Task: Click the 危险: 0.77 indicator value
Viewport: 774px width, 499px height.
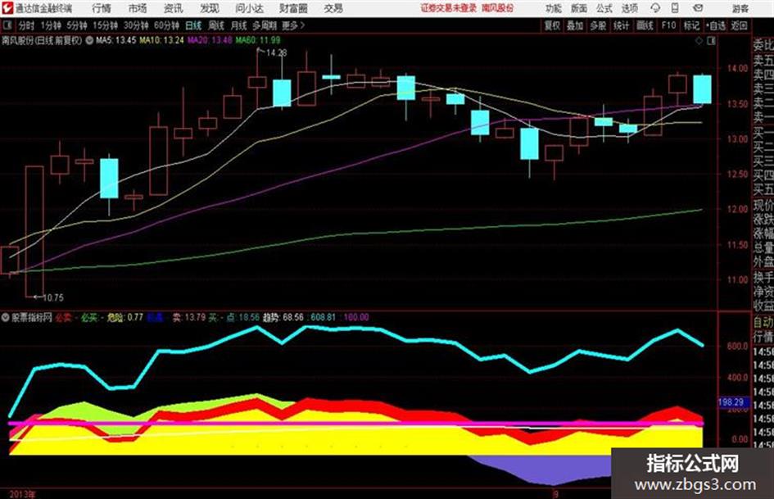Action: pyautogui.click(x=125, y=317)
